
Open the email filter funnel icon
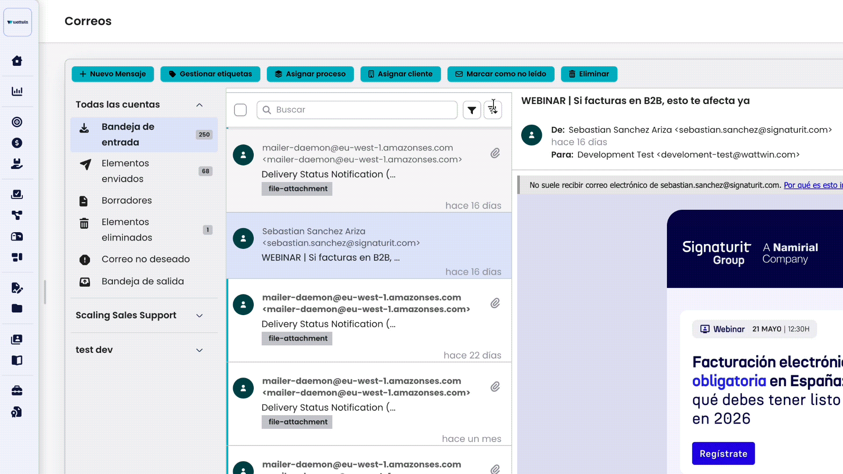[x=472, y=110]
